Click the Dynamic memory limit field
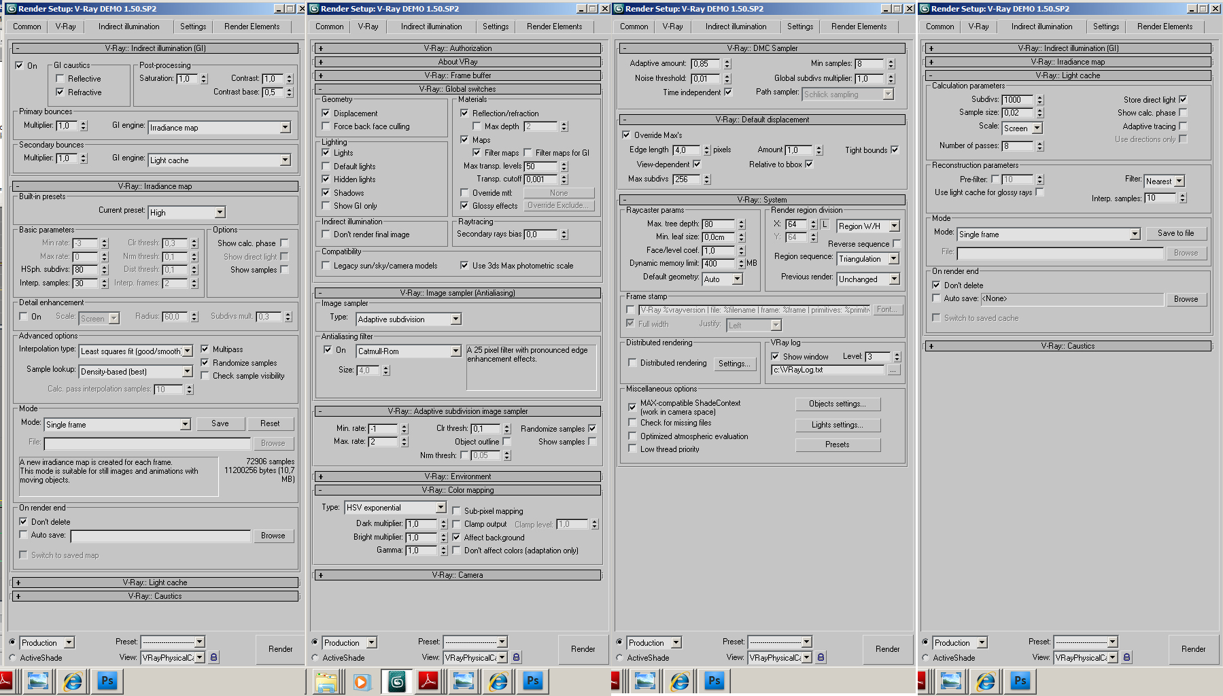 click(x=719, y=264)
